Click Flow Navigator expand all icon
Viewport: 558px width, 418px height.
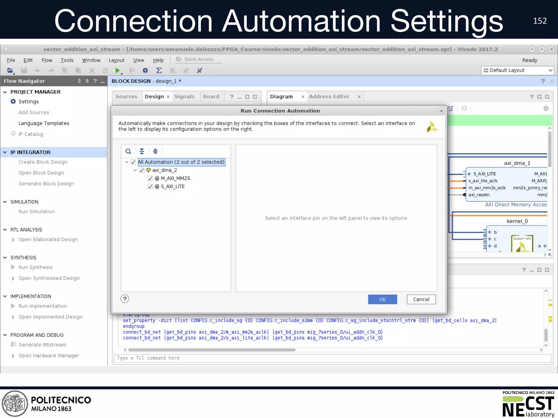click(87, 81)
